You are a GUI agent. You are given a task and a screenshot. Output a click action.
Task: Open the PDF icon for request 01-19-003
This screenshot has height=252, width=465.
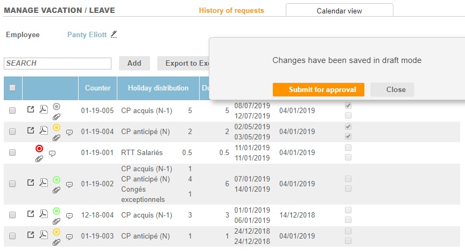[44, 235]
